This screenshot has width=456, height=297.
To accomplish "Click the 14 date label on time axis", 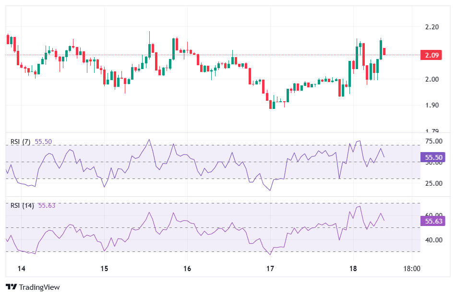I will (x=21, y=268).
